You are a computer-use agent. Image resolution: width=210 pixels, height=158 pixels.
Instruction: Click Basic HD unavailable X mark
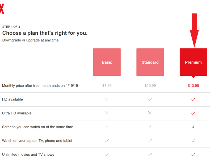[x=107, y=99]
